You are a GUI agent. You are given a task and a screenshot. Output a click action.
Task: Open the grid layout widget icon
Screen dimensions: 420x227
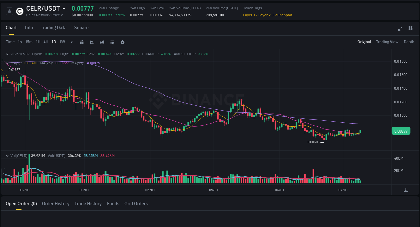point(410,29)
